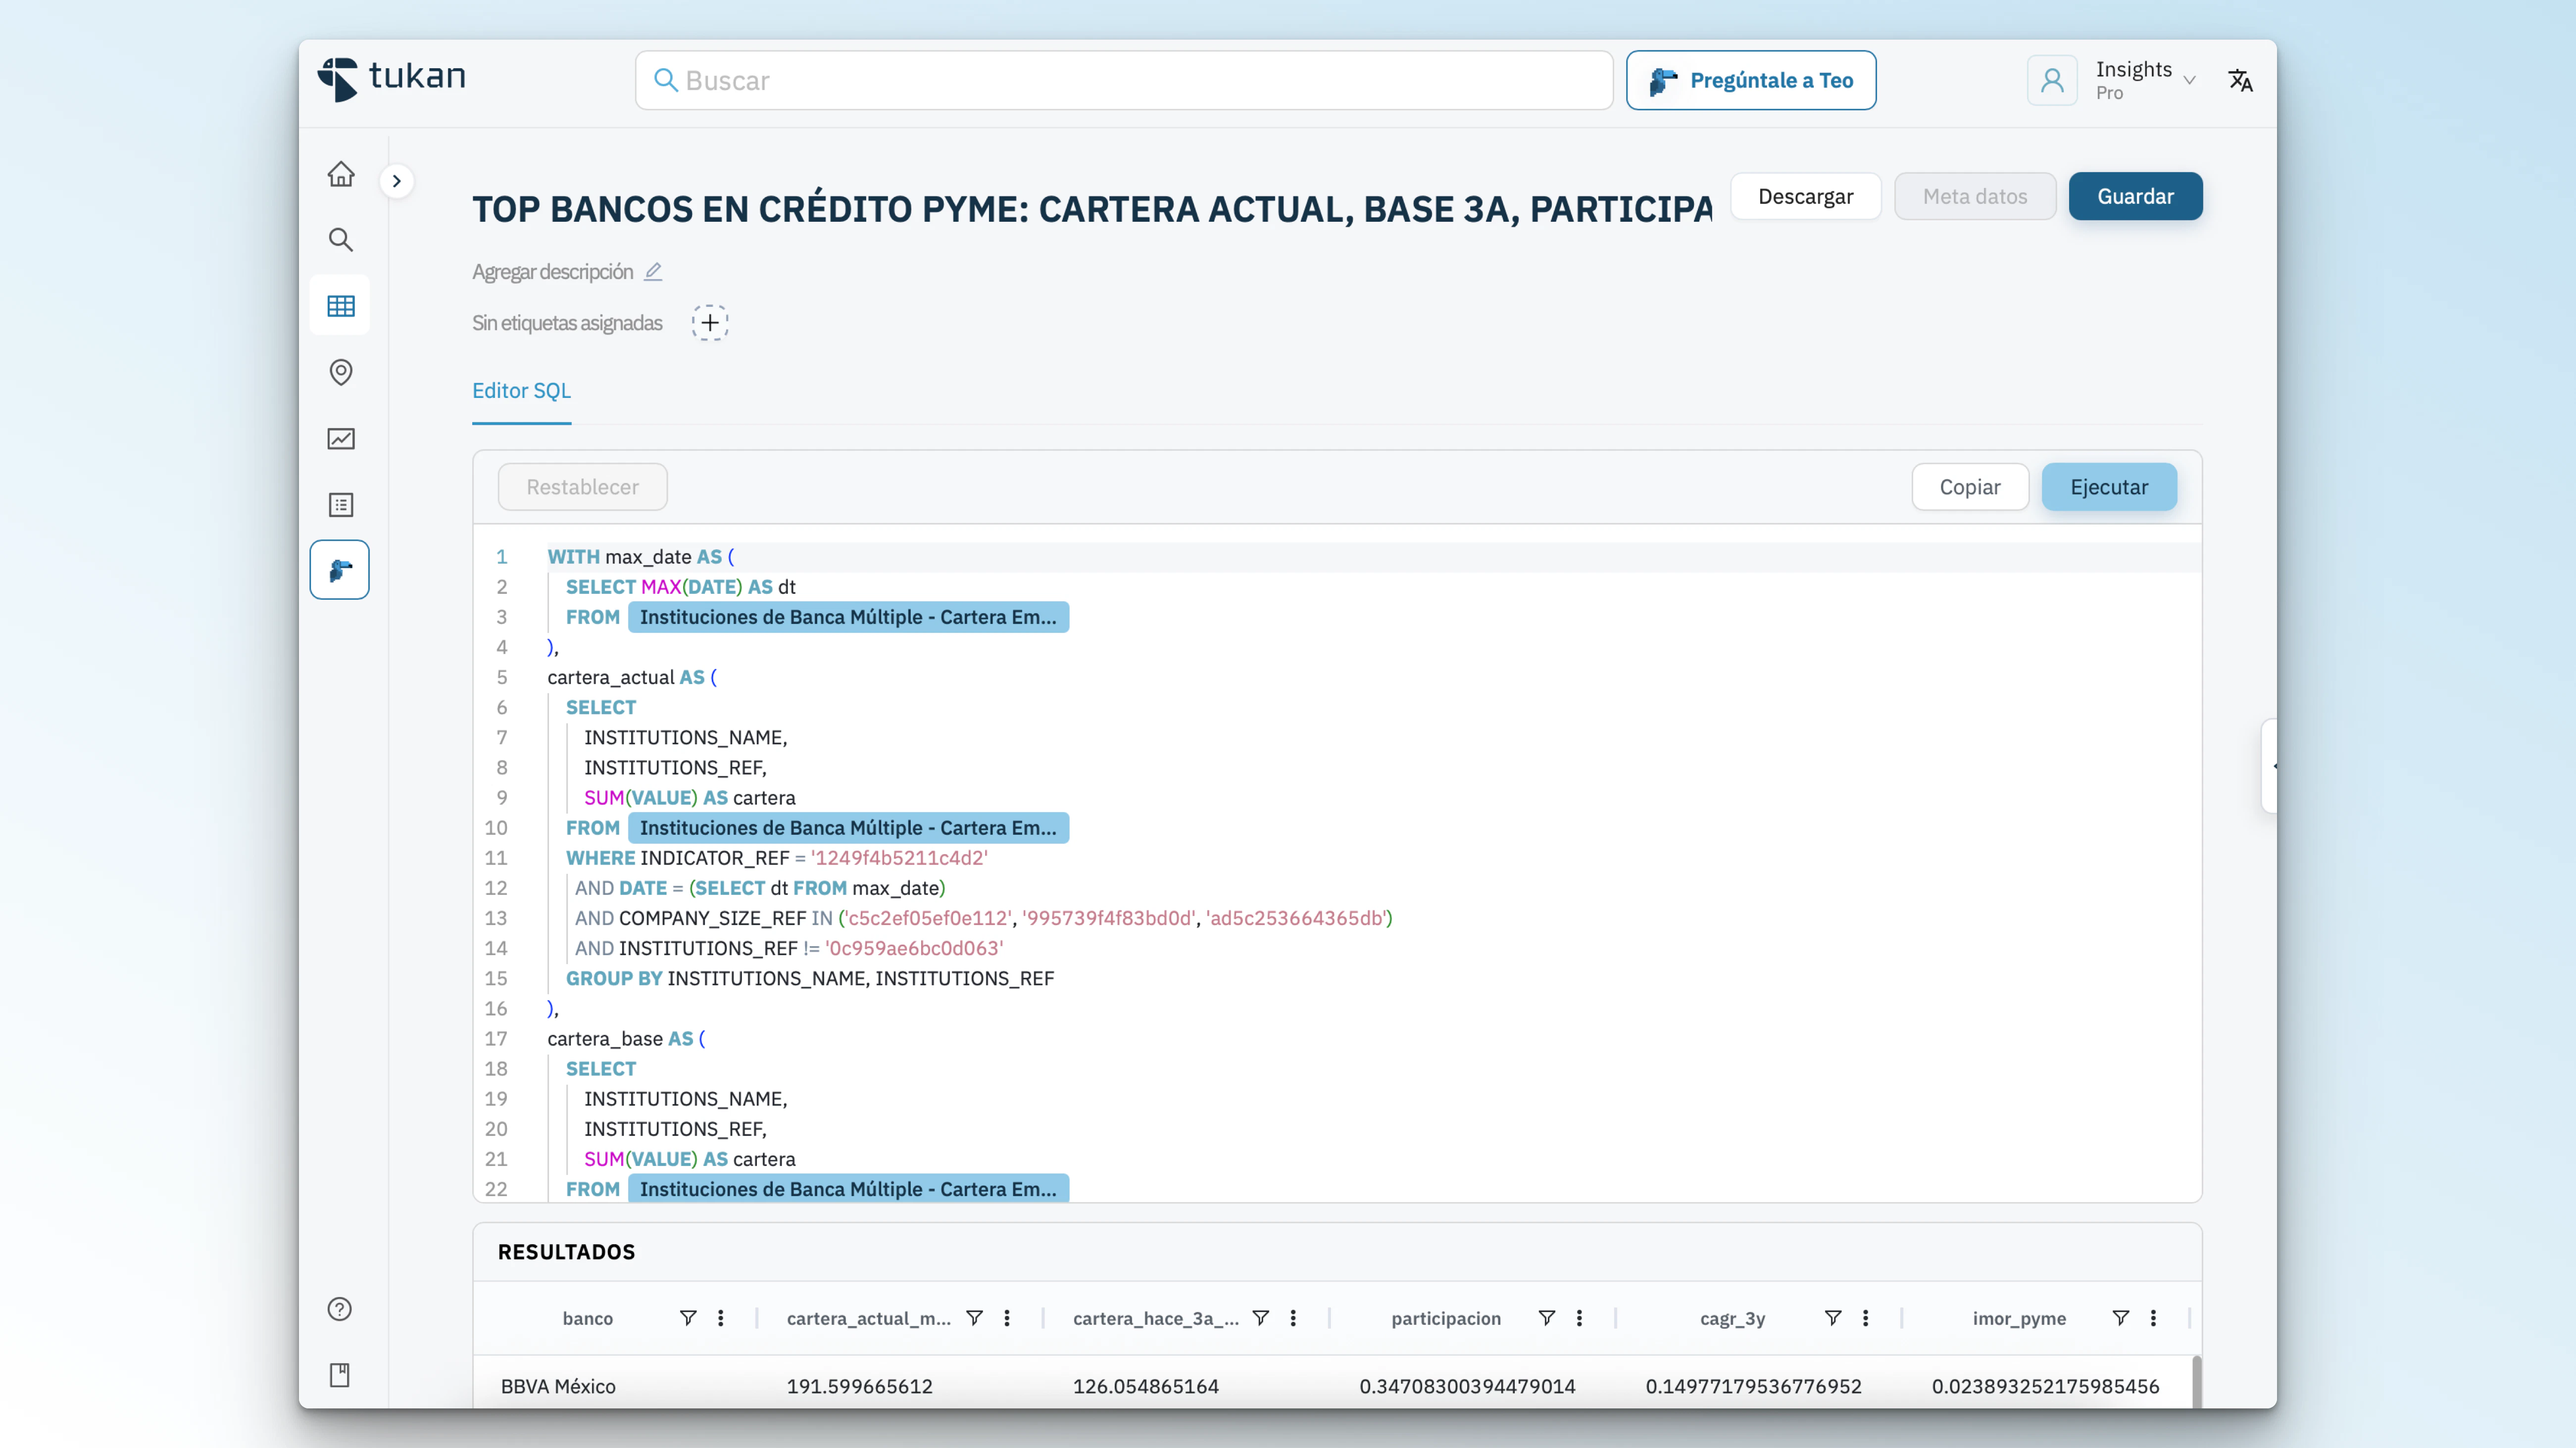Open the sidebar search icon
2576x1448 pixels.
coord(341,240)
